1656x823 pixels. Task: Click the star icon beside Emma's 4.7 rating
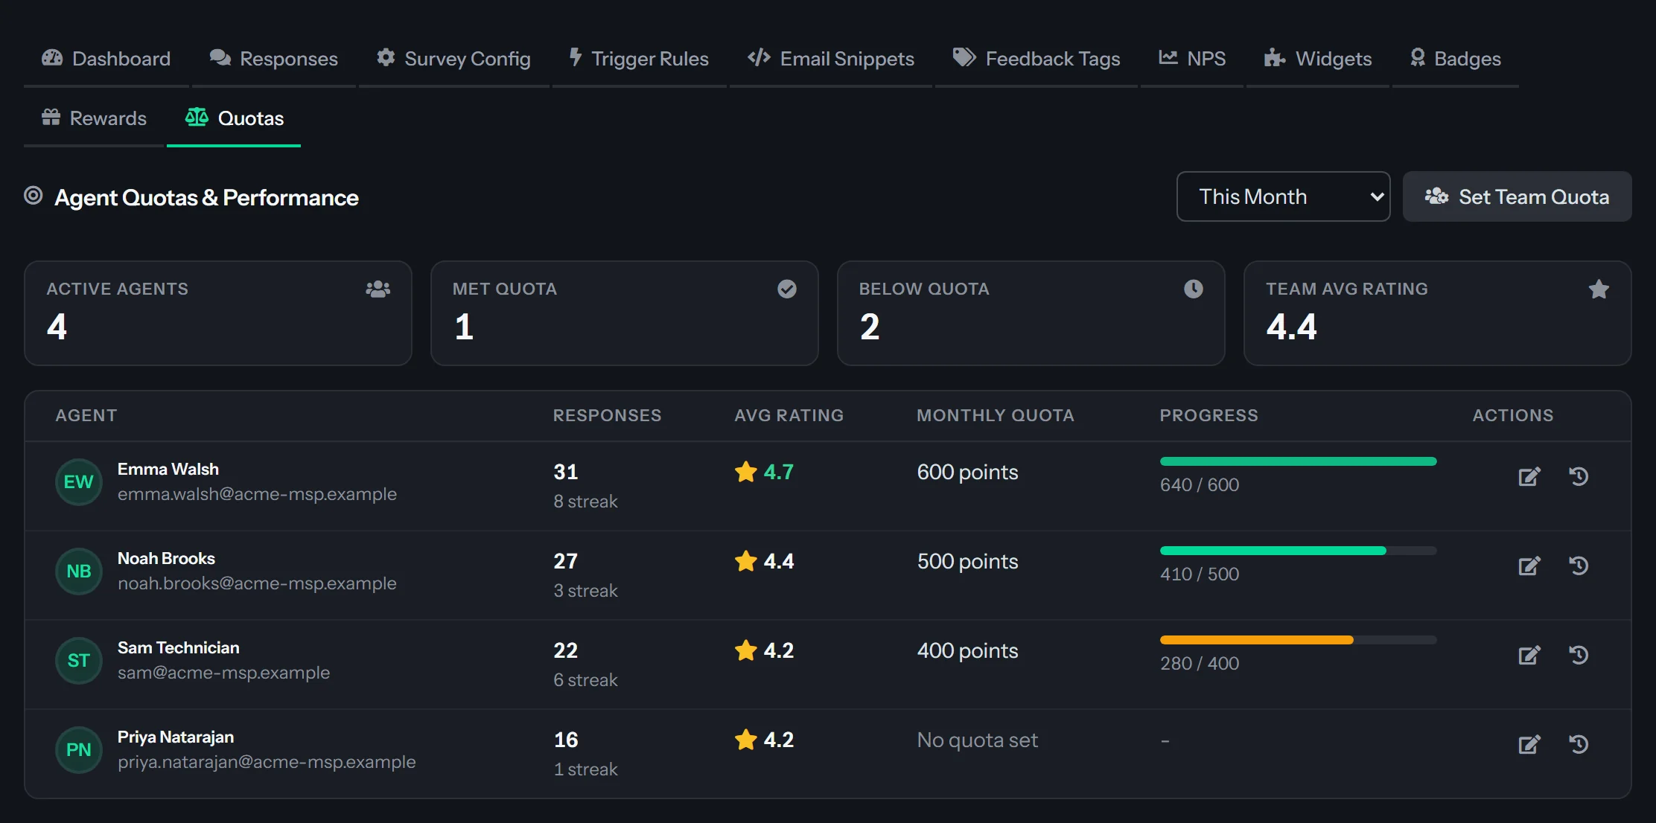[745, 472]
